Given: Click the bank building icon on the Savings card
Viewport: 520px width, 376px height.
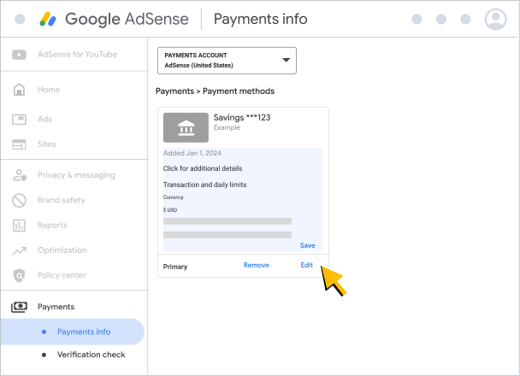Looking at the screenshot, I should pos(186,127).
